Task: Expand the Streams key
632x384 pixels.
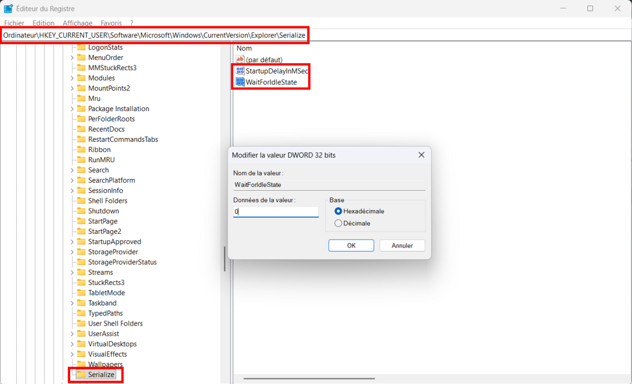Action: click(x=72, y=272)
